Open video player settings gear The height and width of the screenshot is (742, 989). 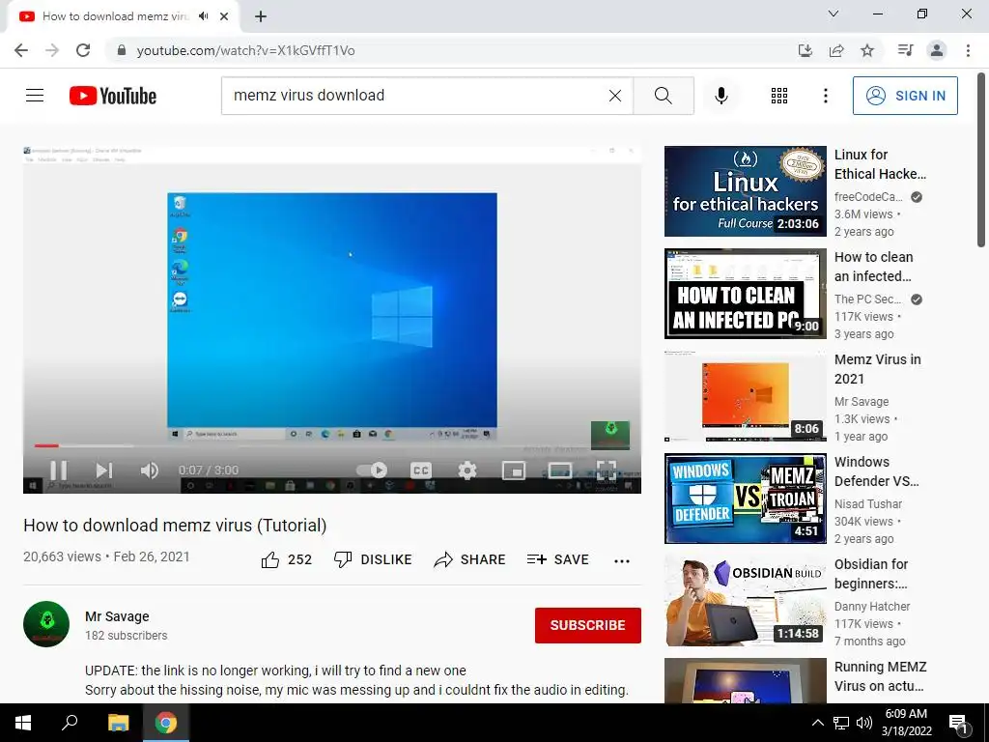pos(467,471)
